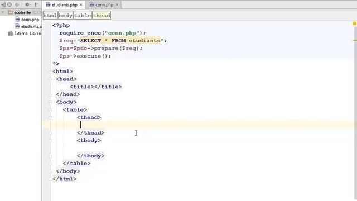
Task: Click the </head> closing tag
Action: point(68,94)
